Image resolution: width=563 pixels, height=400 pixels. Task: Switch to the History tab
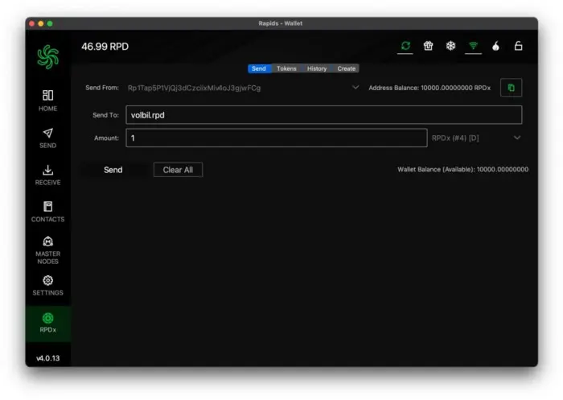click(317, 68)
